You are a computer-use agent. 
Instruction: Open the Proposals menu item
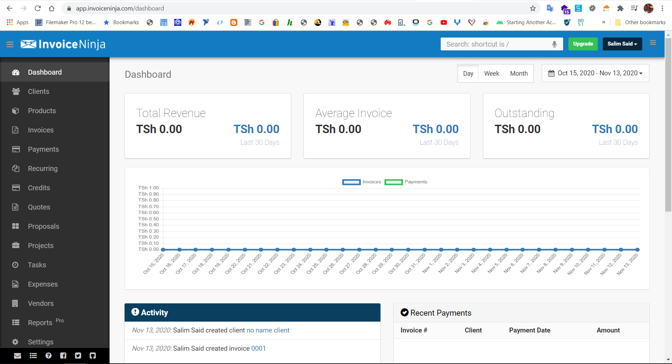(43, 226)
